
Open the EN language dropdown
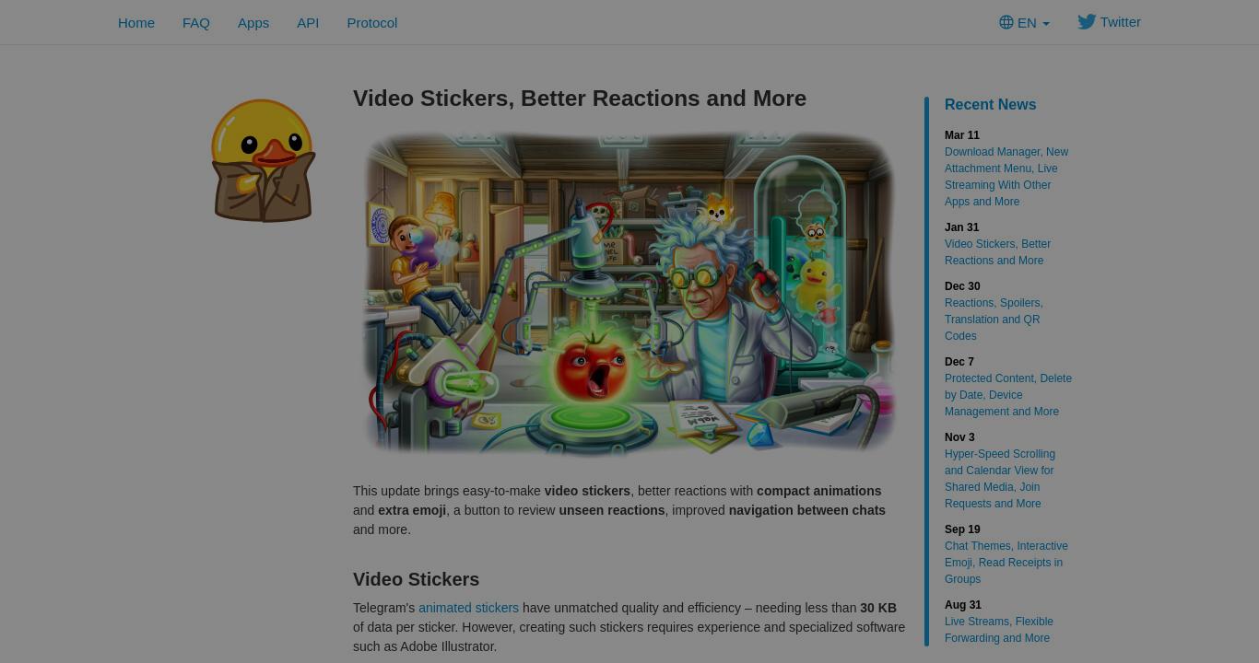click(1024, 22)
